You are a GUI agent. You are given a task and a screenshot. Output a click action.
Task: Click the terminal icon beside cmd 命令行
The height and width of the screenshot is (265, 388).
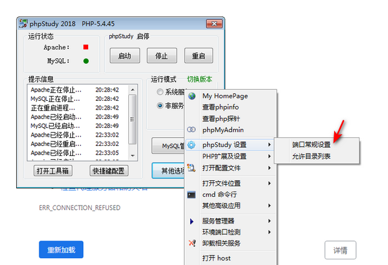click(191, 195)
